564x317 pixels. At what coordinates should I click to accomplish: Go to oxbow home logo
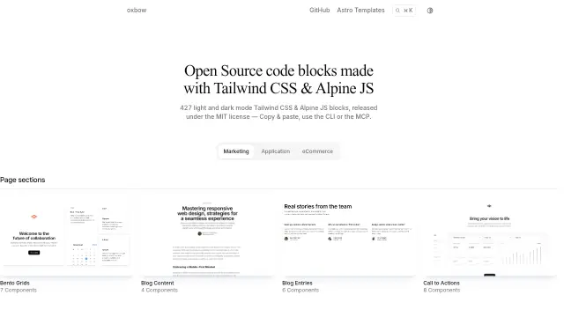pos(137,10)
